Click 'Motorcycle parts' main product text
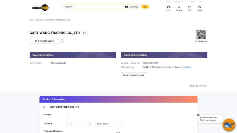The width and height of the screenshot is (237, 133). (58, 63)
